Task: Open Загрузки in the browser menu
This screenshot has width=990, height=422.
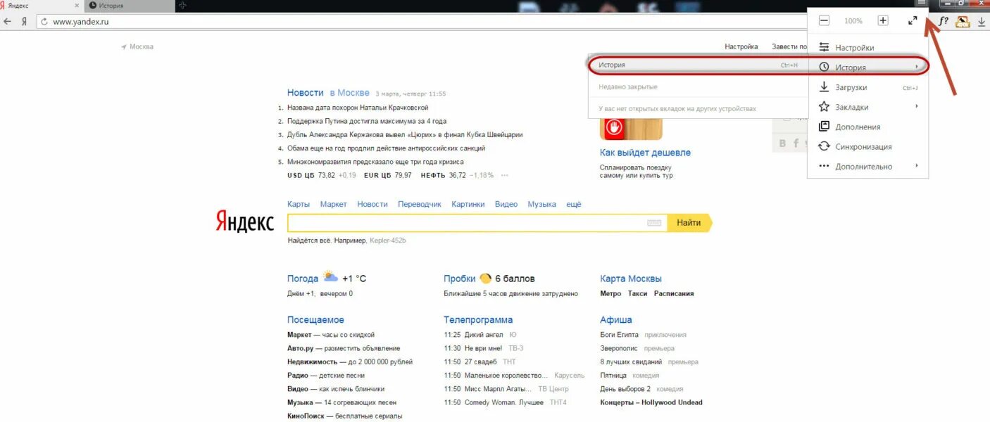Action: [868, 87]
